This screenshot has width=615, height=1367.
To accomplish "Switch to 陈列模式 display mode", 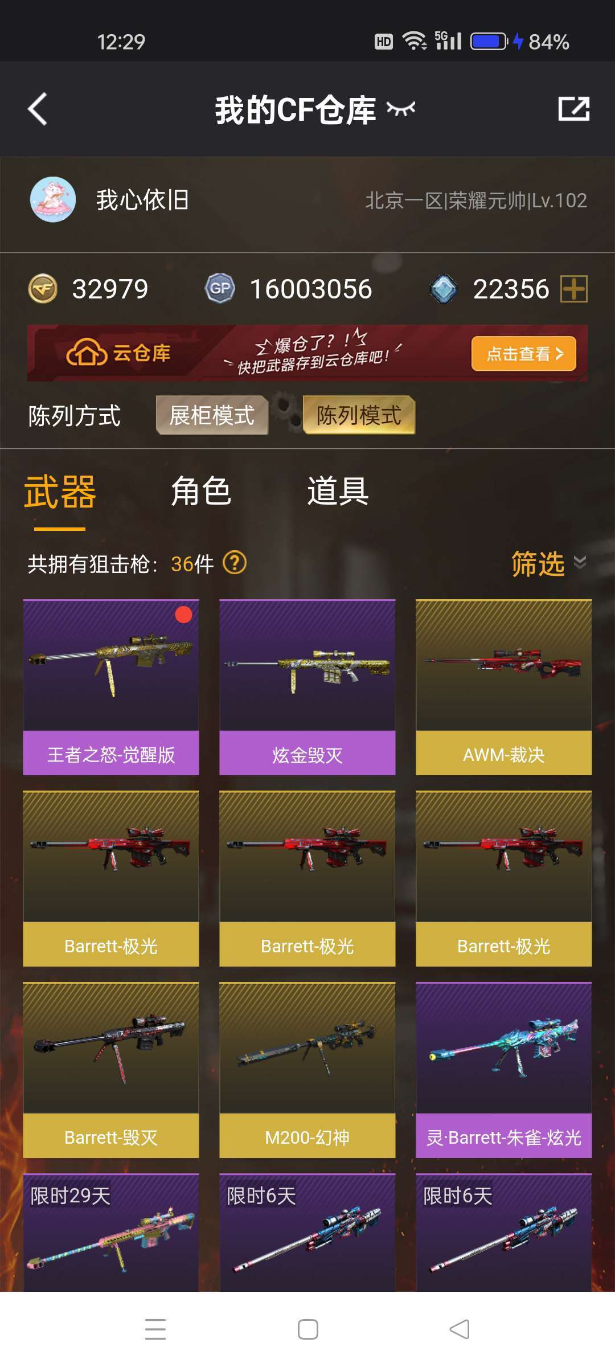I will [359, 415].
